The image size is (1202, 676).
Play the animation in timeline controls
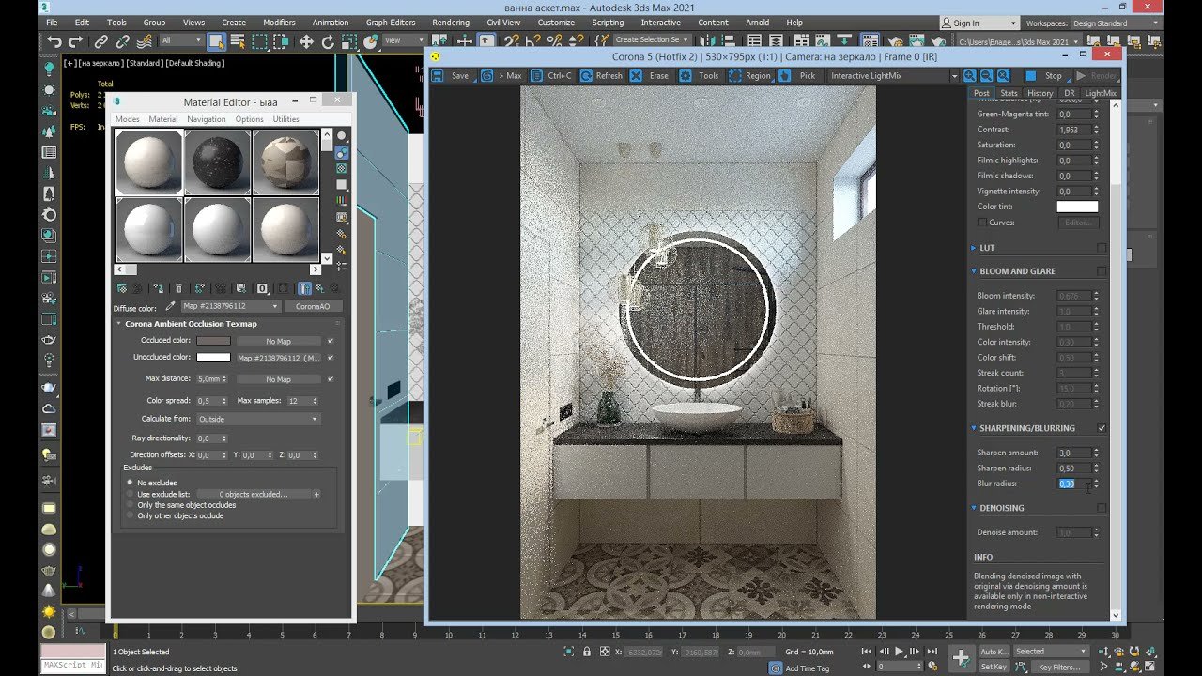tap(899, 652)
